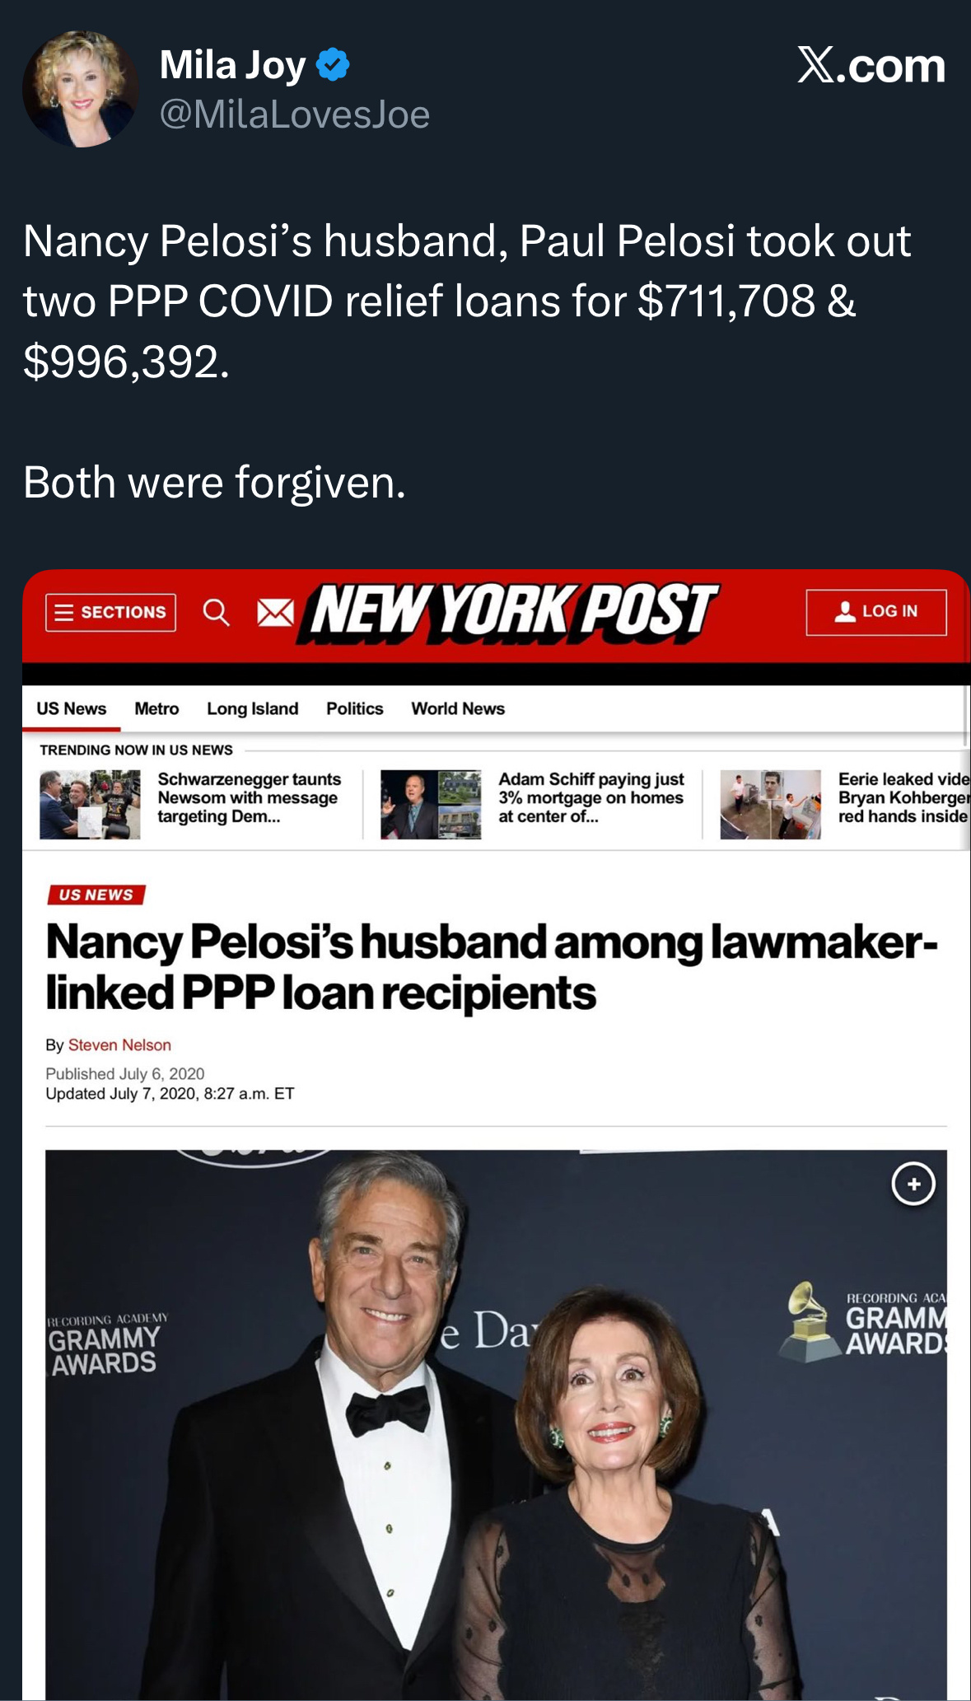
Task: Click the Bryan Kohberger trending story thumbnail
Action: point(770,805)
